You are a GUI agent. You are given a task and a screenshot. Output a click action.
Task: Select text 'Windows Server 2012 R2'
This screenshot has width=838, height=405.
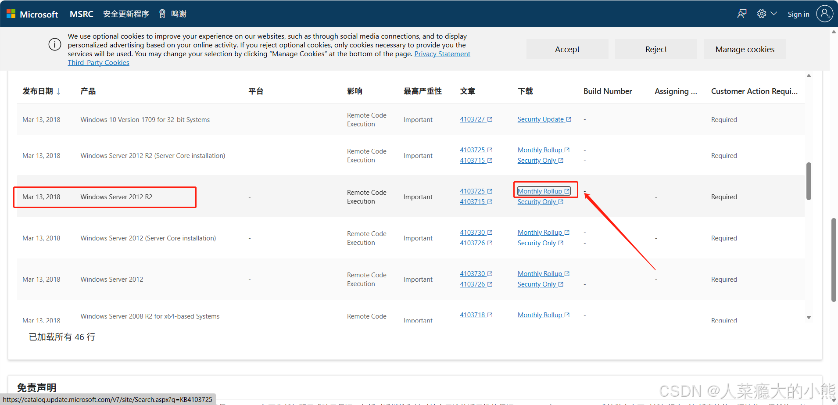point(116,197)
